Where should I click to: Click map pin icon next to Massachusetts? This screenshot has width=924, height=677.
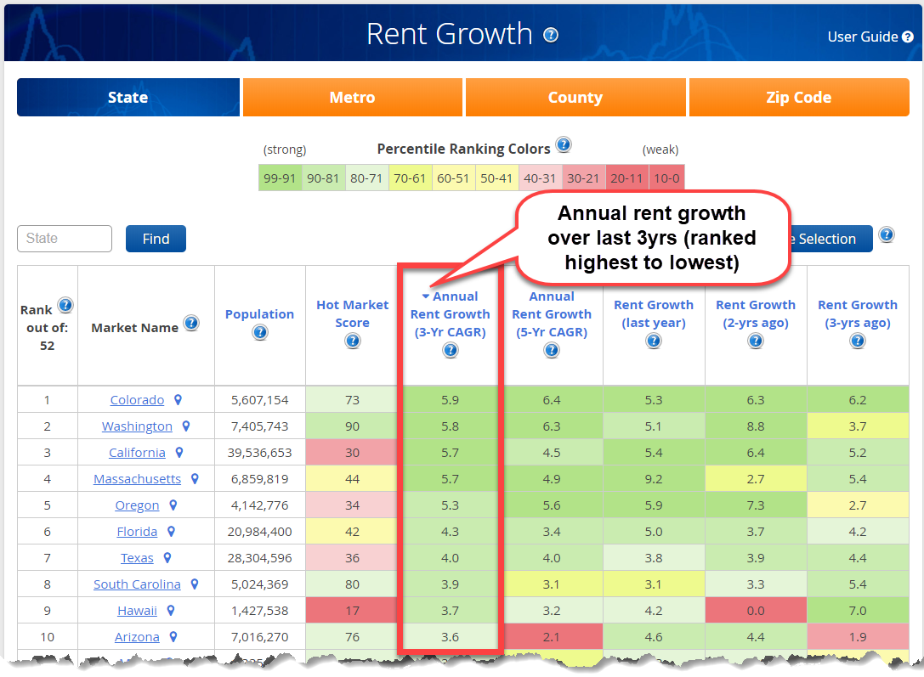pos(195,479)
